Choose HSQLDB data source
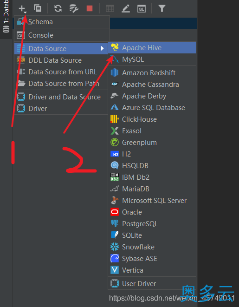This screenshot has width=239, height=307. [152, 166]
